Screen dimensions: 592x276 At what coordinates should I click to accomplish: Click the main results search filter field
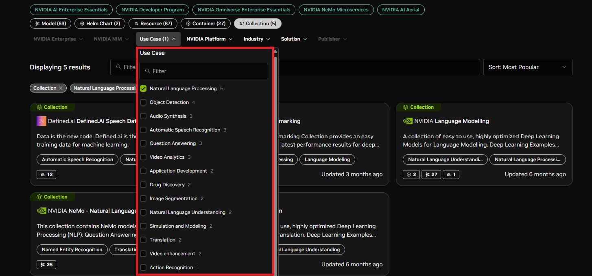point(295,67)
